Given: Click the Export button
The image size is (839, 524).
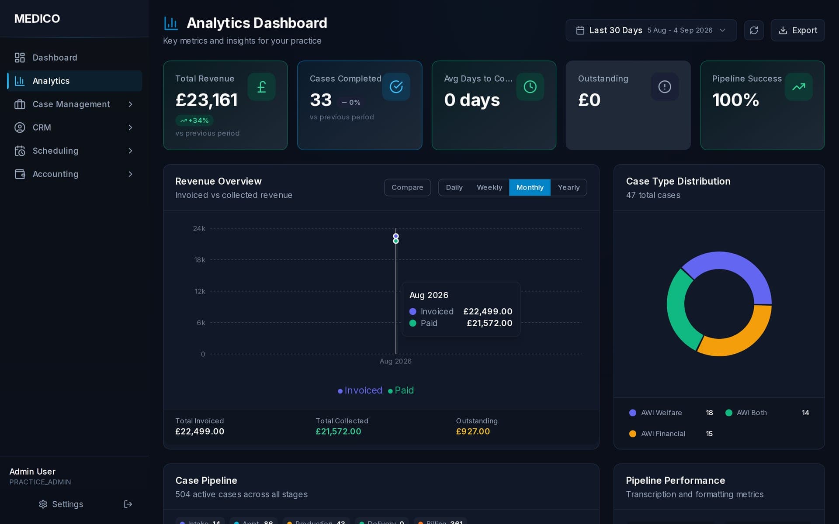Looking at the screenshot, I should click(x=797, y=30).
